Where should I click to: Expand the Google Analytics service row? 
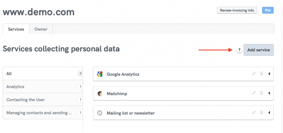[x=269, y=74]
